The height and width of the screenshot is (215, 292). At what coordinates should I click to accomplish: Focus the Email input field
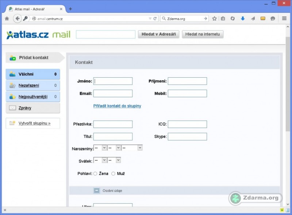click(x=113, y=93)
